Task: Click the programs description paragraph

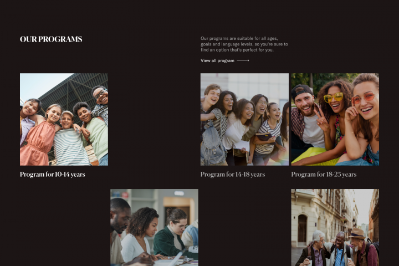Action: (244, 44)
